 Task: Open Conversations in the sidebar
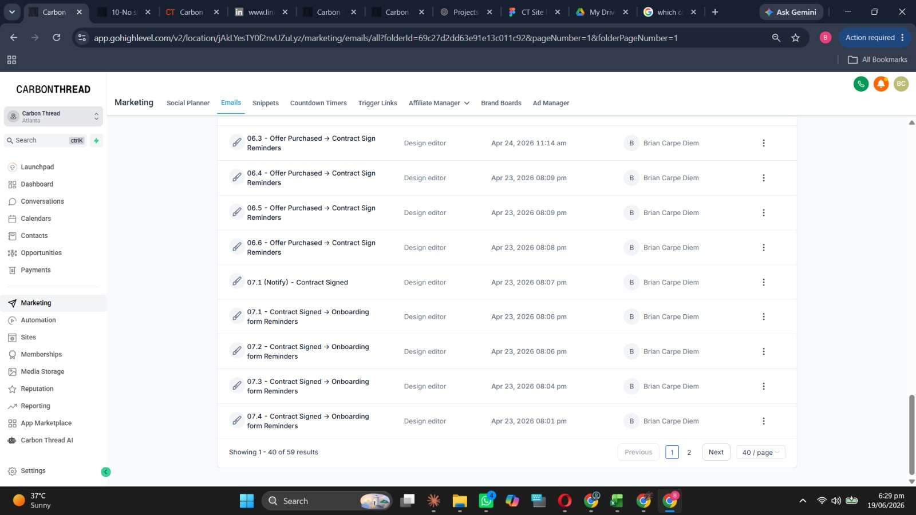click(42, 201)
